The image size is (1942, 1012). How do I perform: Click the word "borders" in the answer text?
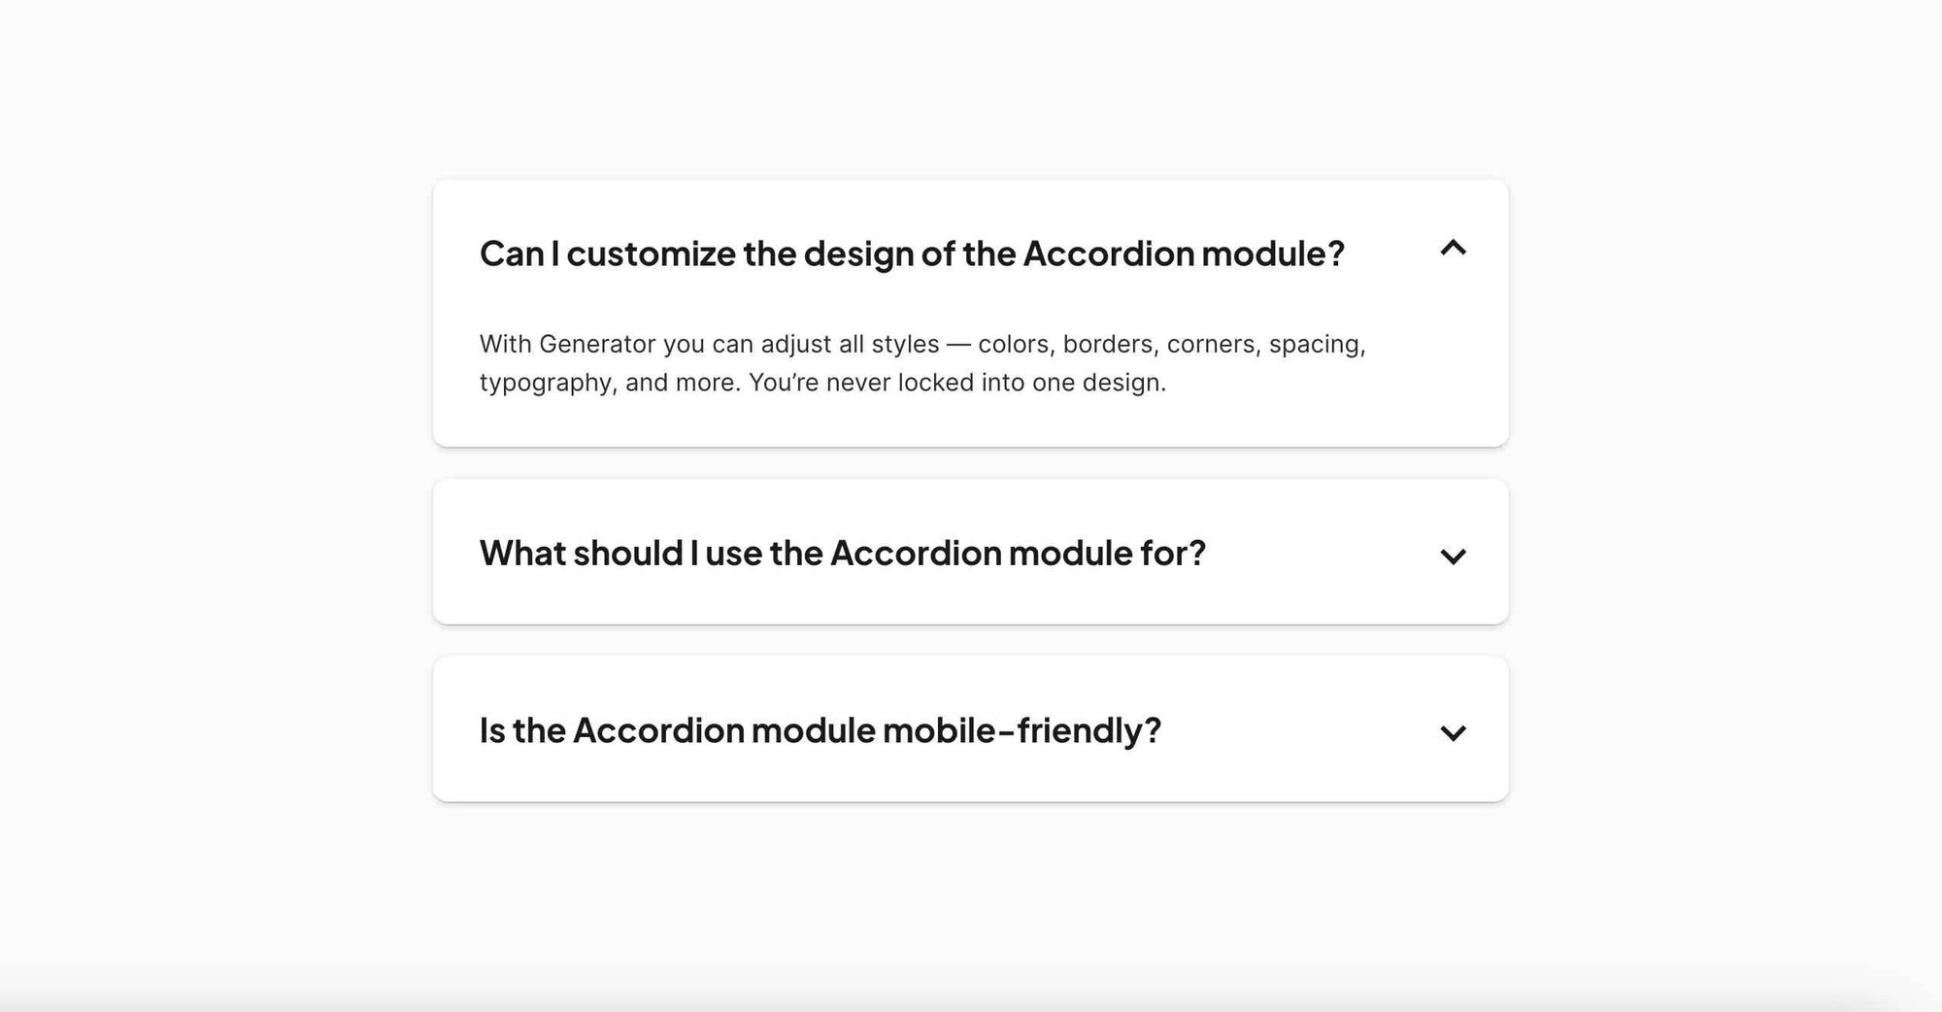tap(1106, 345)
